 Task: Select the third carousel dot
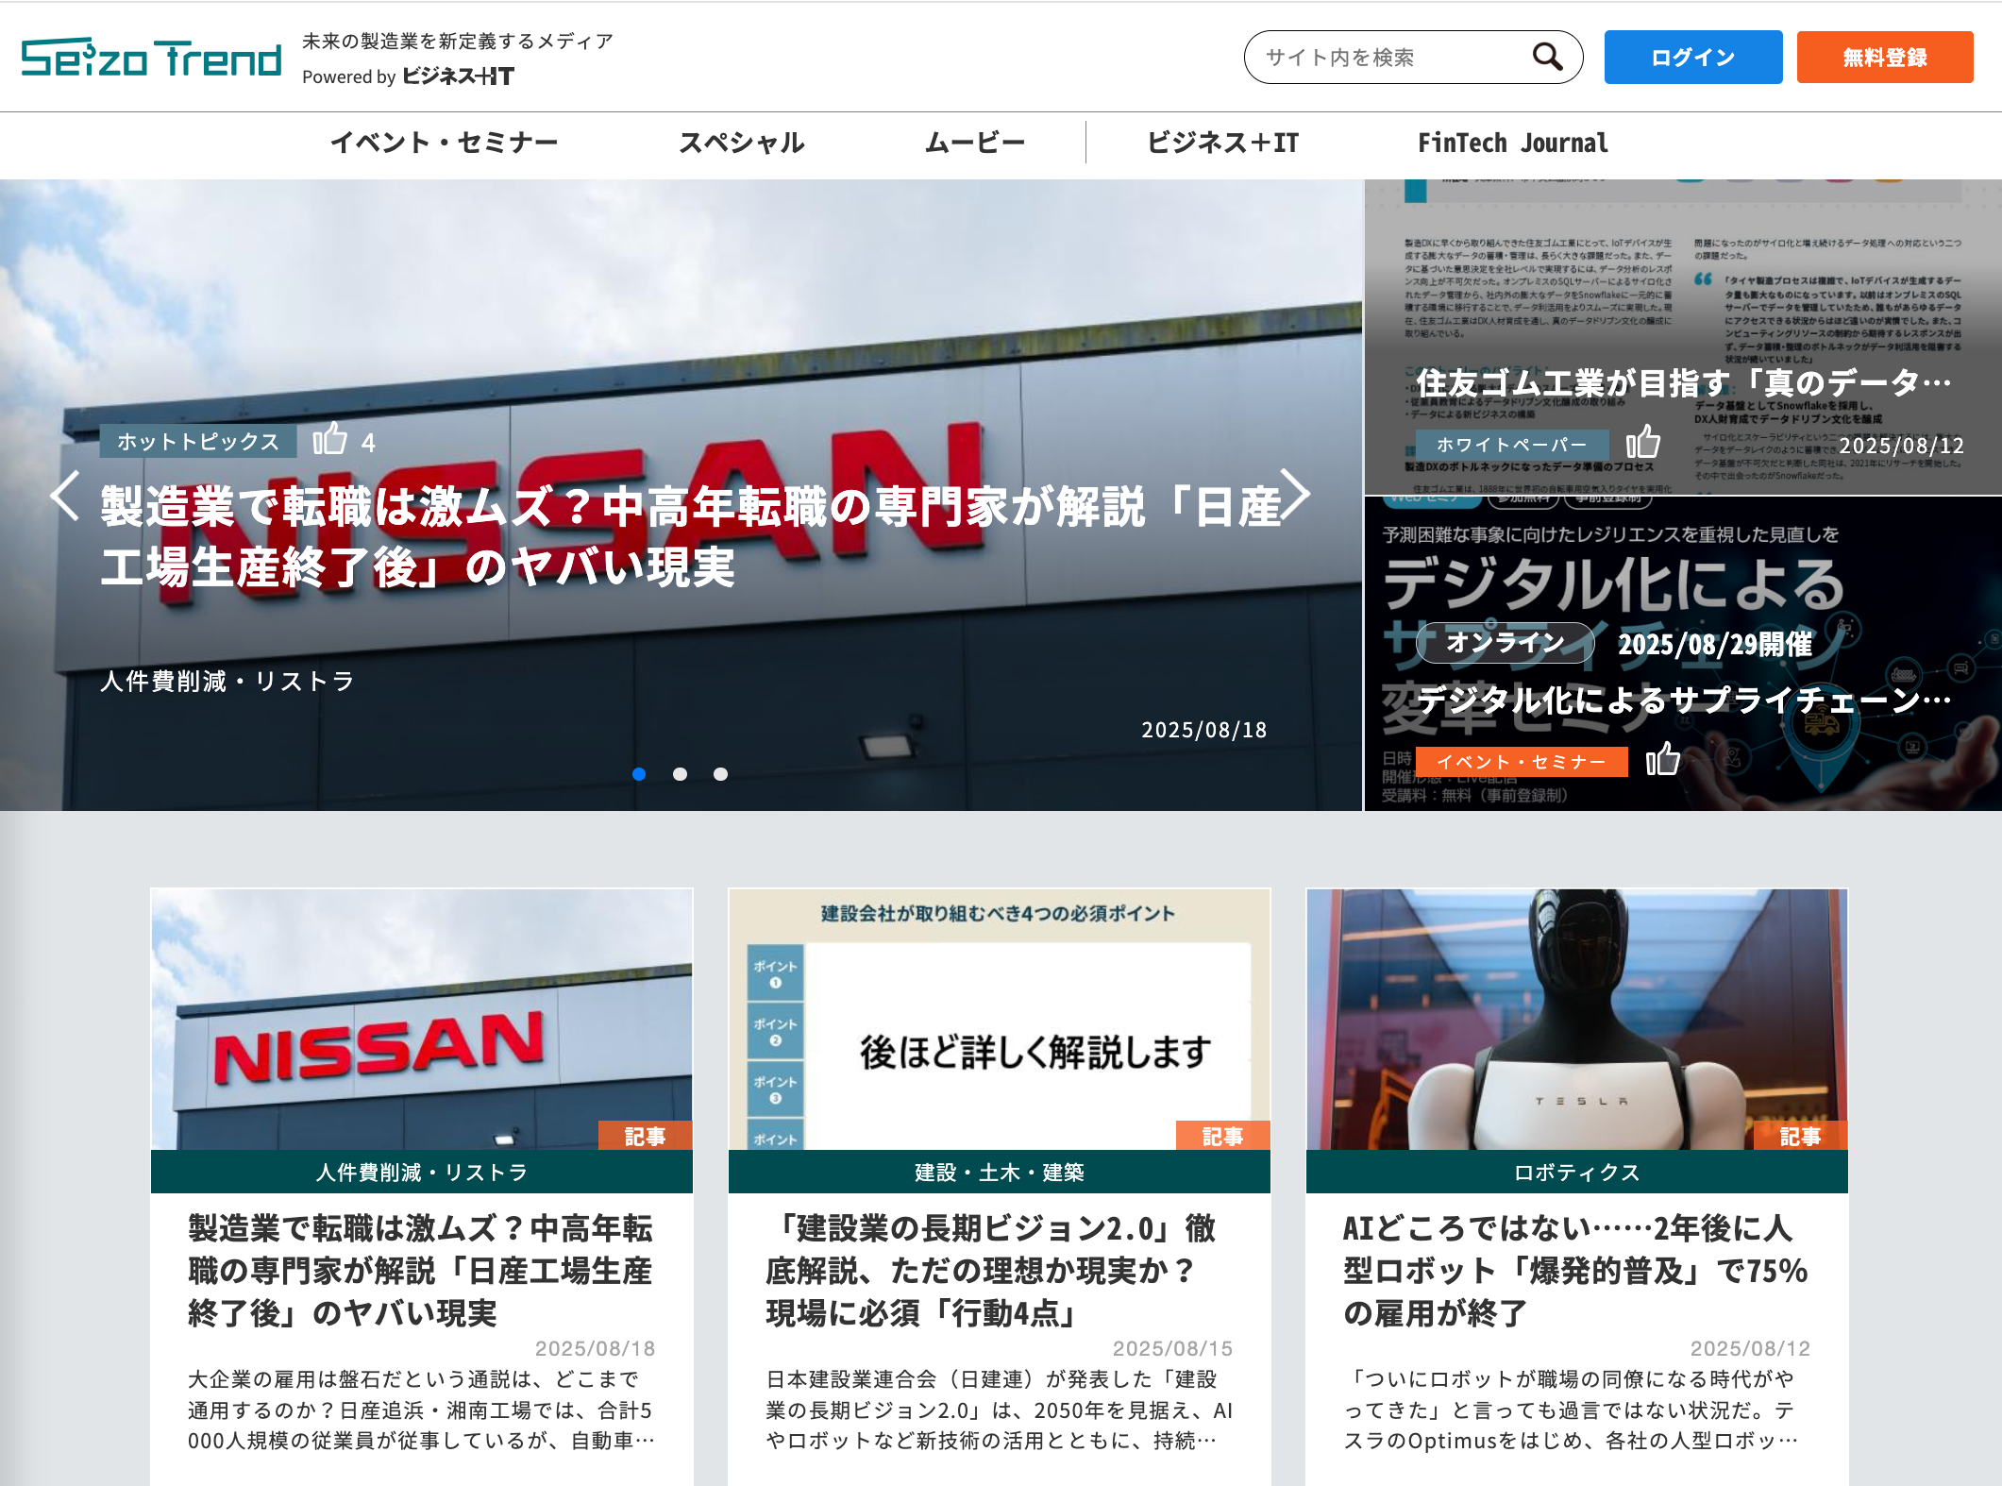720,774
